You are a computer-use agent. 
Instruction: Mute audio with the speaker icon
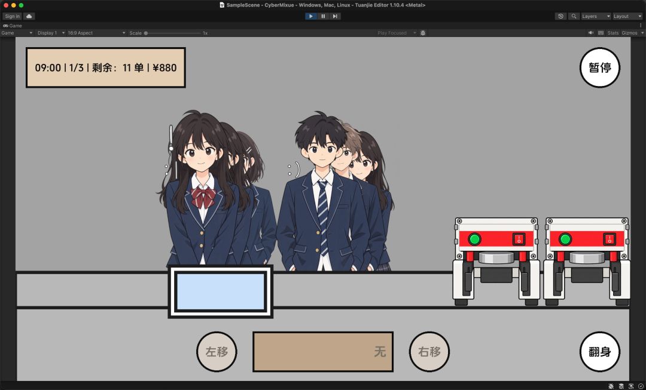(591, 33)
